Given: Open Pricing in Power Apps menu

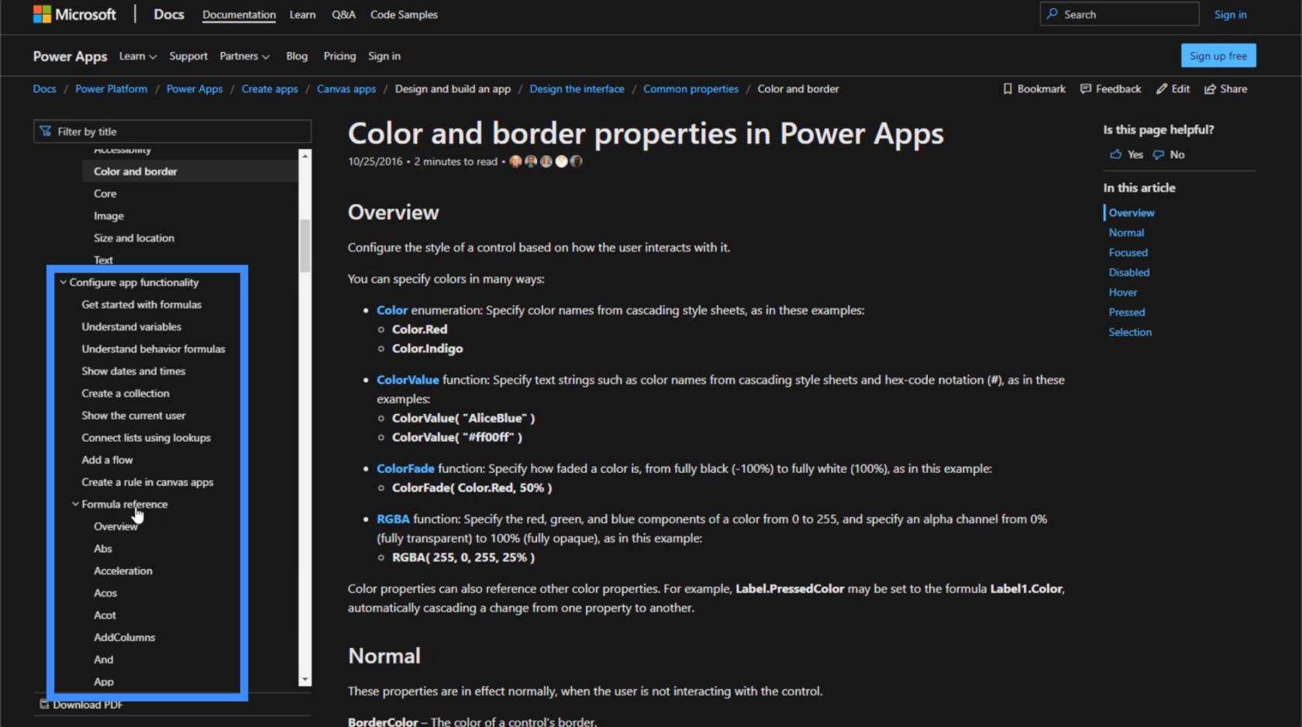Looking at the screenshot, I should tap(339, 56).
